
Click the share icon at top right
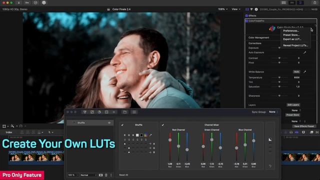314,2
